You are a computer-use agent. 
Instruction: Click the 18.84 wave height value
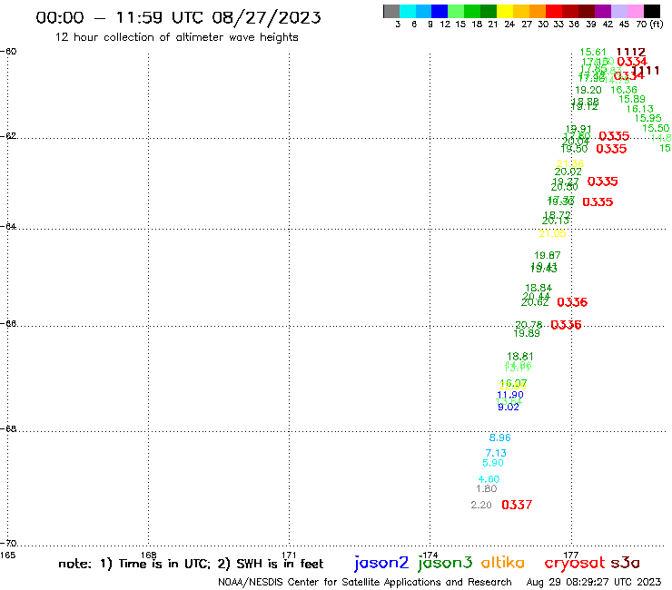(x=539, y=288)
